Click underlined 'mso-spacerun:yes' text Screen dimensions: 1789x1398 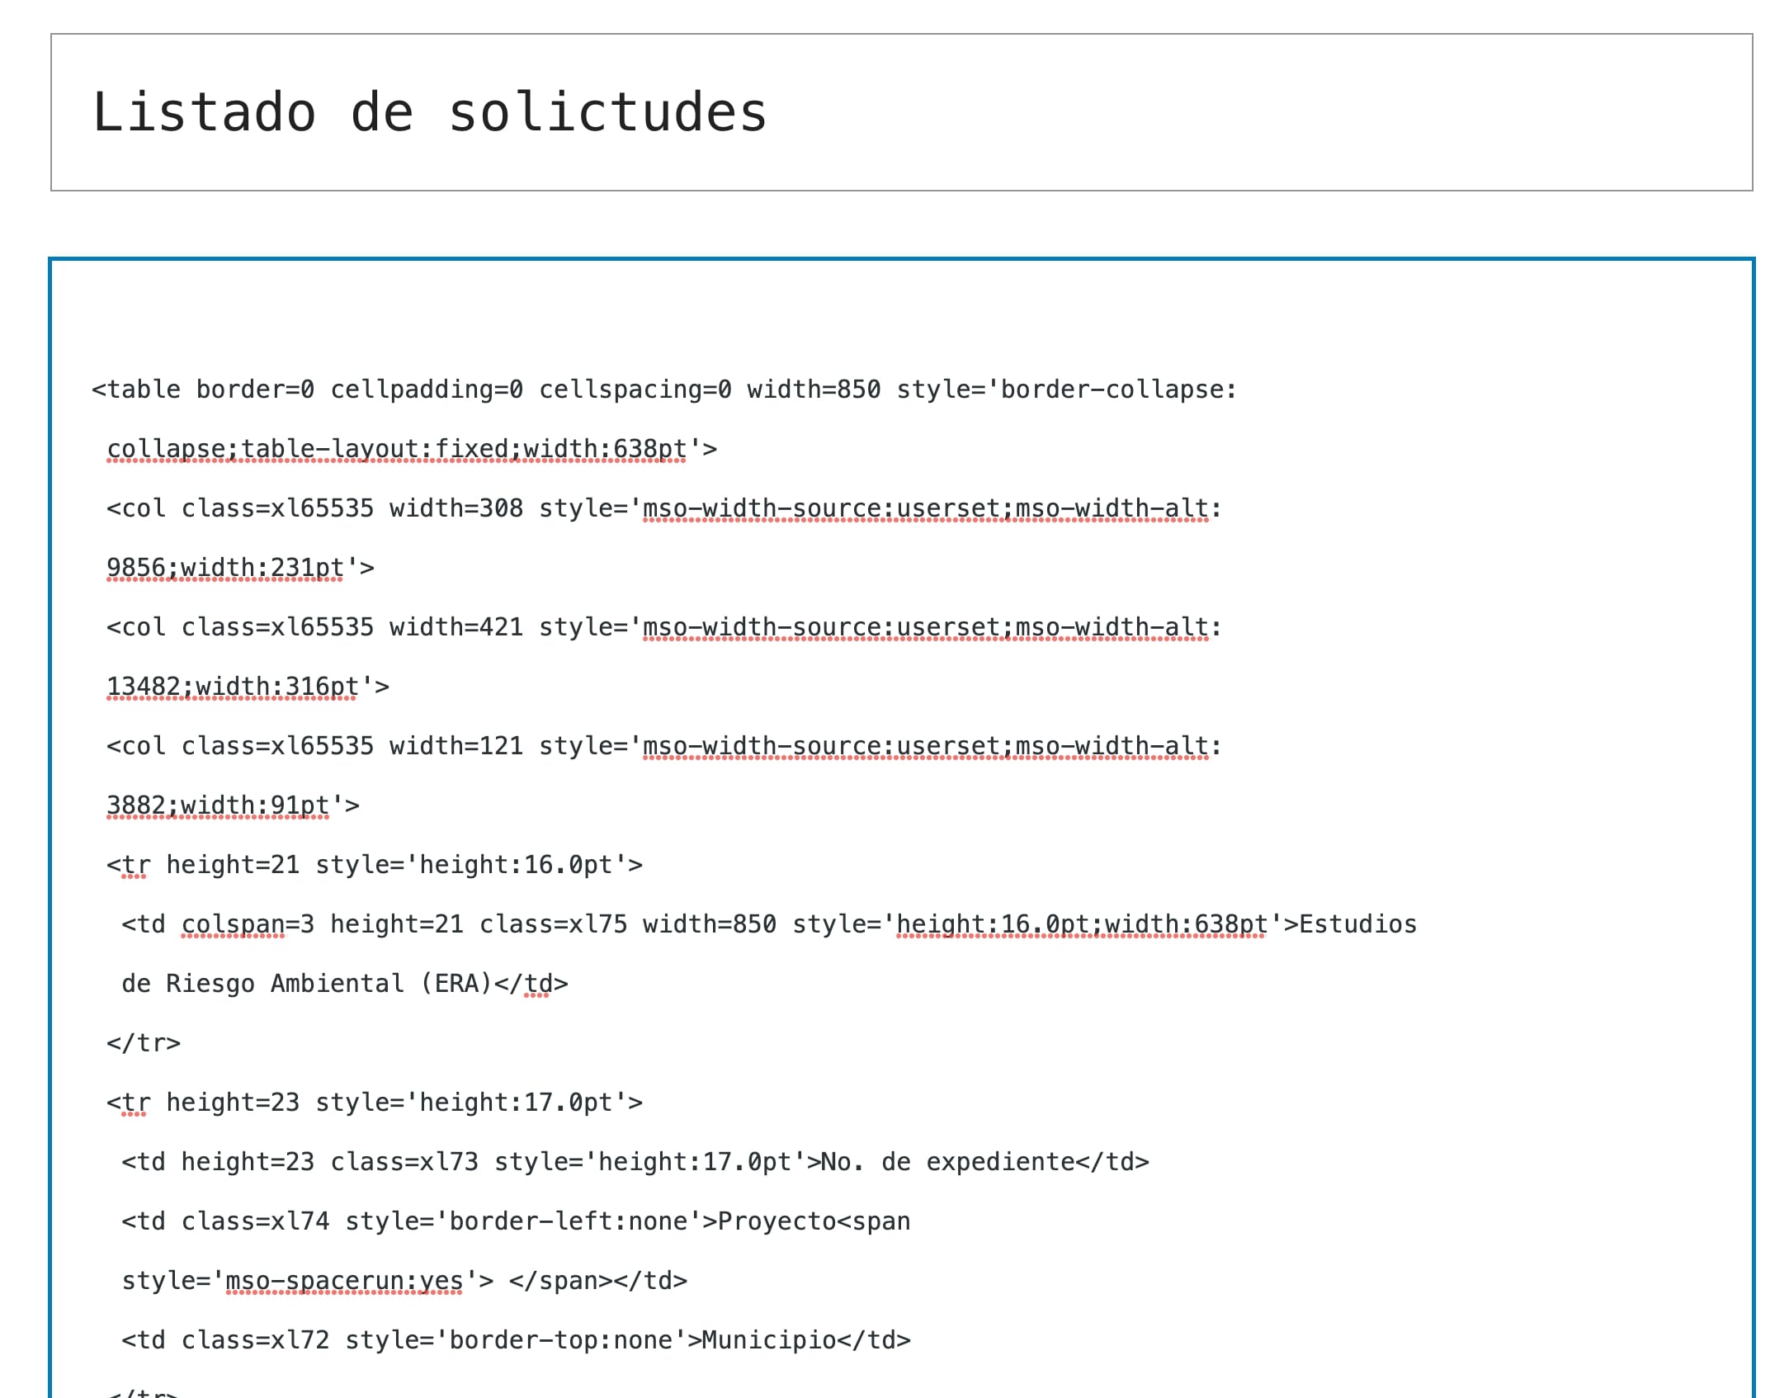(344, 1281)
